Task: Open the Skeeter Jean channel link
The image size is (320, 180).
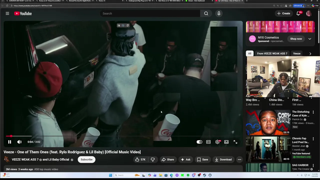Action: coord(299,146)
